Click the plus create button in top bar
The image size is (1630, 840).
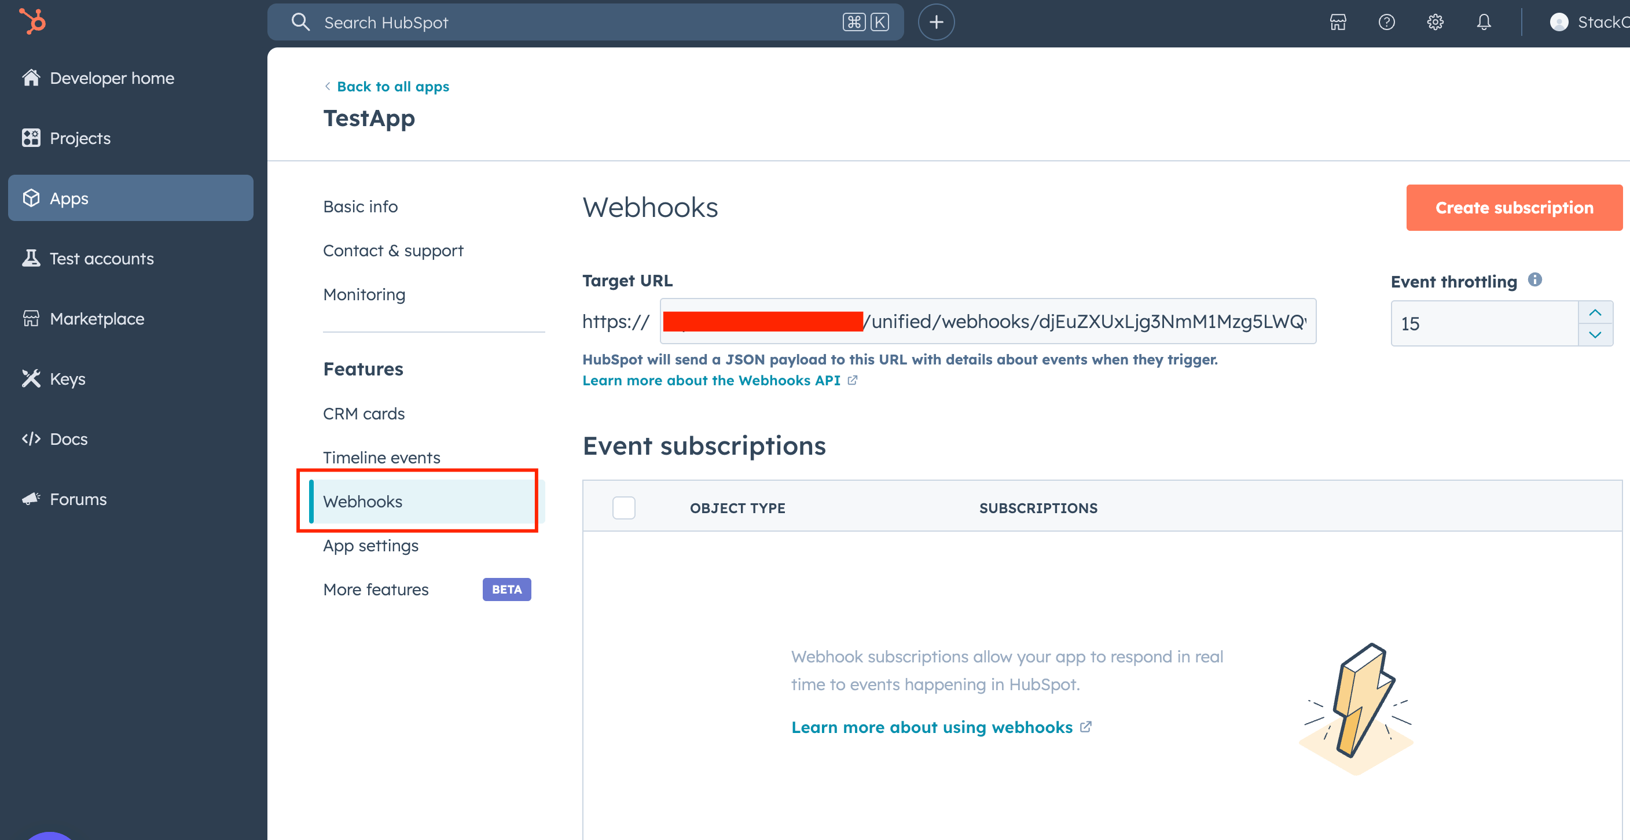tap(936, 22)
